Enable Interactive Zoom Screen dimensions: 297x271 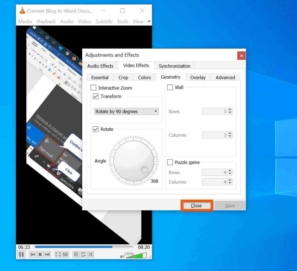(94, 88)
